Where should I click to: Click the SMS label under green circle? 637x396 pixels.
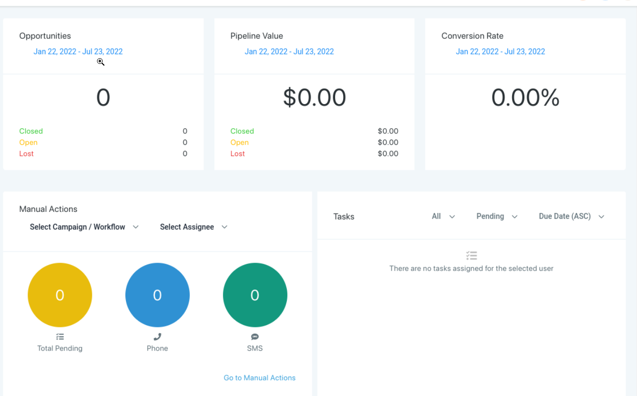[255, 348]
